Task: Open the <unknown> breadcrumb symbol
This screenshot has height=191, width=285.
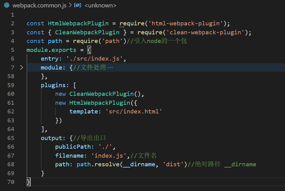Action: [100, 6]
